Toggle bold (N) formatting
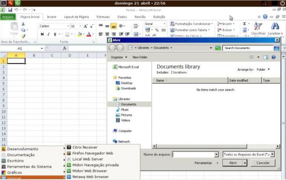The height and width of the screenshot is (180, 286). pos(42,34)
